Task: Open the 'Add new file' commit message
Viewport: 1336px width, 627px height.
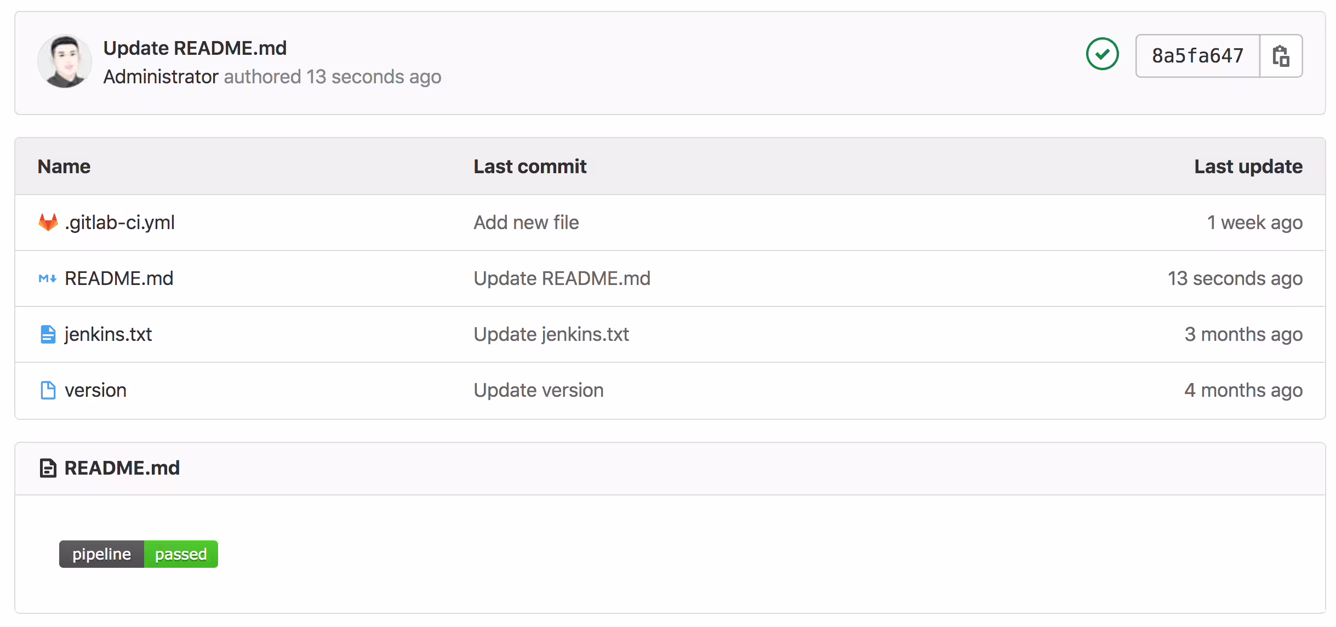Action: pos(526,223)
